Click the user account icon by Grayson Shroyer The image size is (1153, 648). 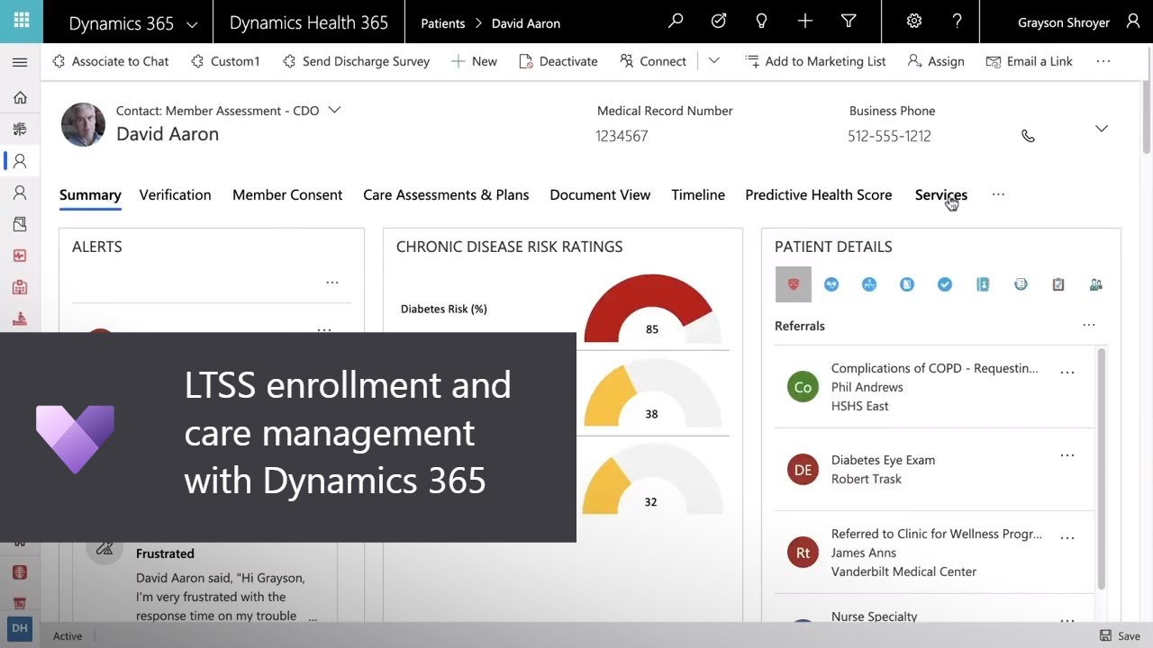(x=1133, y=22)
